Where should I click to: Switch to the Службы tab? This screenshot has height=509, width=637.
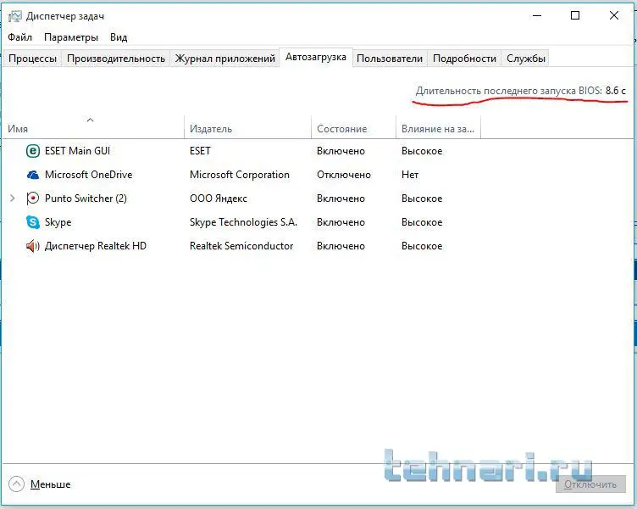point(526,59)
